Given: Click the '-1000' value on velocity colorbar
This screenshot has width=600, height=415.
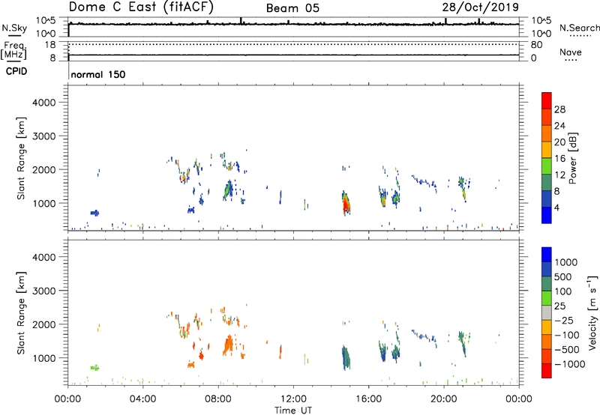Looking at the screenshot, I should tap(570, 364).
